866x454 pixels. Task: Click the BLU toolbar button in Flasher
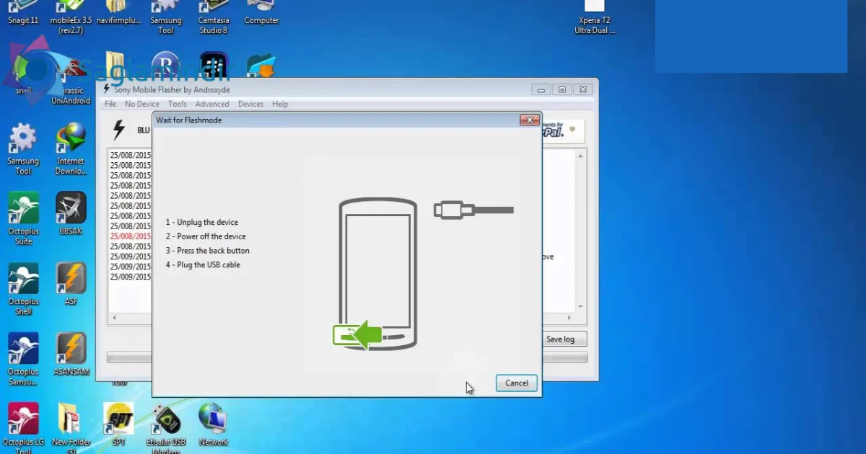(144, 130)
